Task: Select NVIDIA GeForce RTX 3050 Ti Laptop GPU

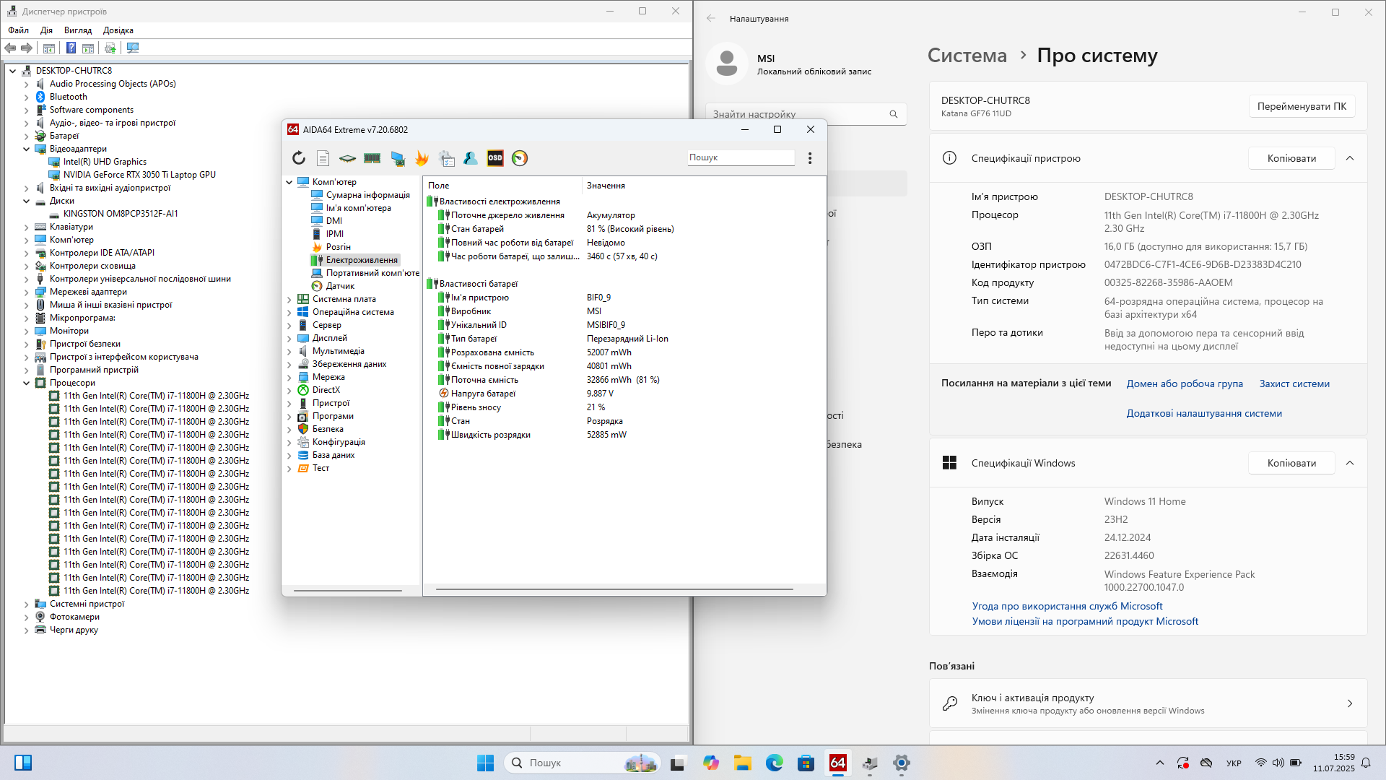Action: click(139, 175)
